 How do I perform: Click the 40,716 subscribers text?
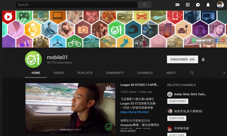point(59,63)
